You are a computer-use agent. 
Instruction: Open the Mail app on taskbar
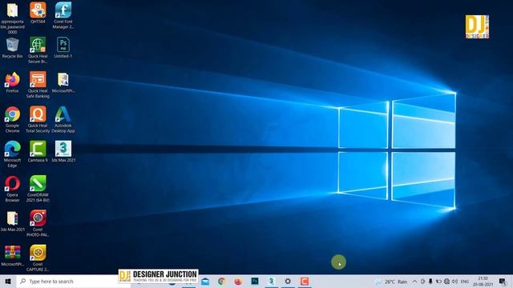pyautogui.click(x=205, y=281)
